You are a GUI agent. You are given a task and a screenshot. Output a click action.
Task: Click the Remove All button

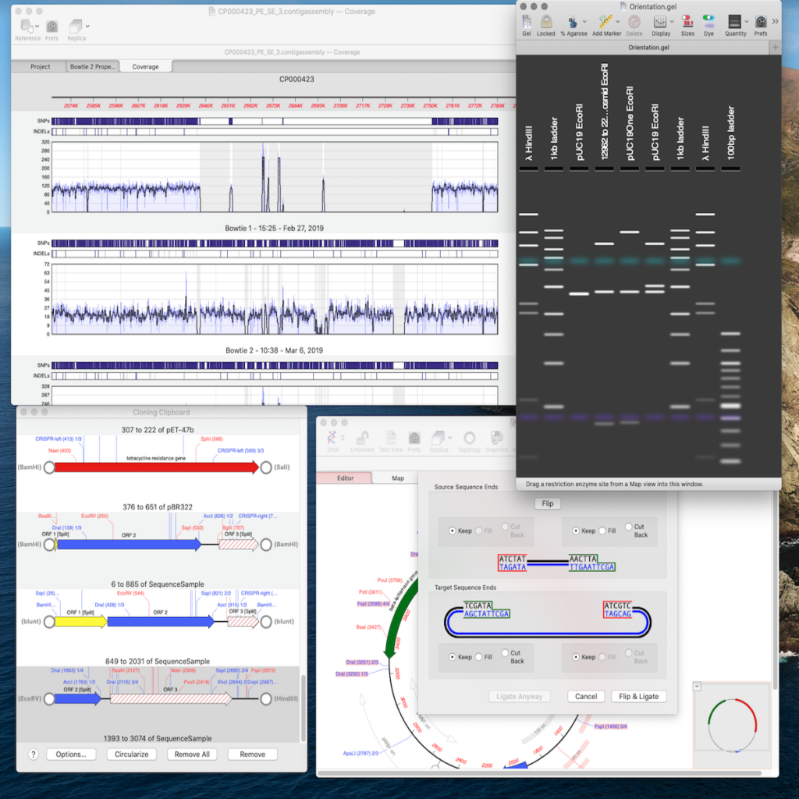click(x=192, y=755)
